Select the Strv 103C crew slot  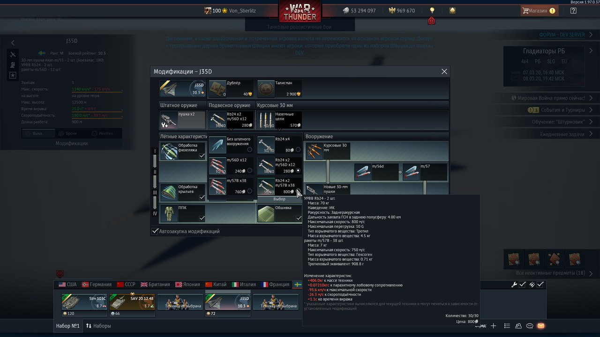(x=84, y=302)
